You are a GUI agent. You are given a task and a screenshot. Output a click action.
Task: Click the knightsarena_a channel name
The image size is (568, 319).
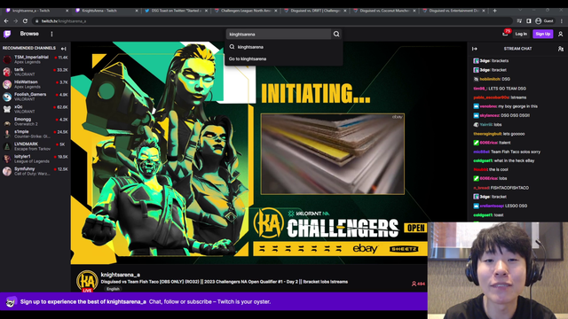121,275
